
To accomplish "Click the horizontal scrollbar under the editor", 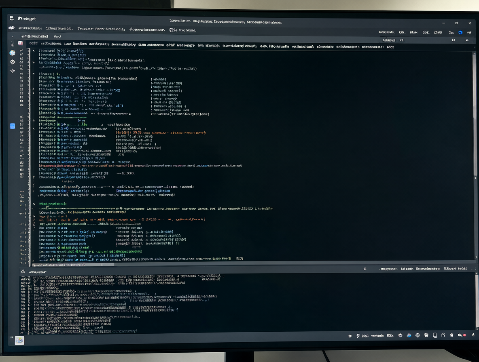I will [x=73, y=265].
